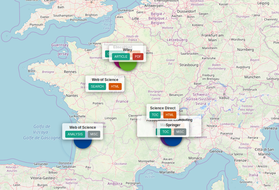Click the Brest city label

[32, 71]
